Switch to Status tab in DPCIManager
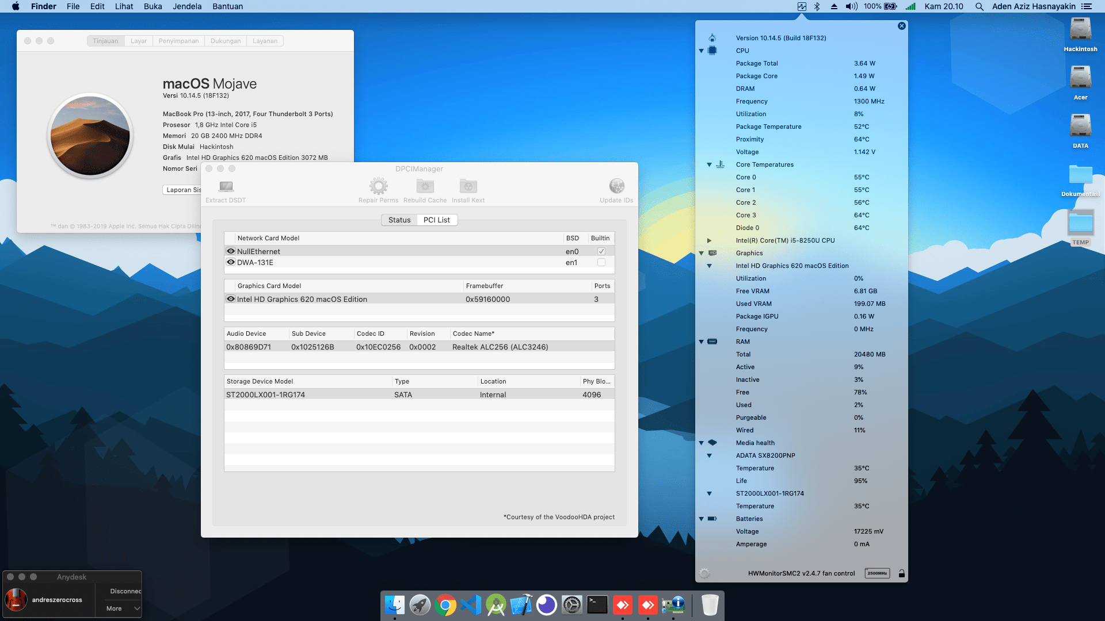1105x621 pixels. (x=399, y=220)
